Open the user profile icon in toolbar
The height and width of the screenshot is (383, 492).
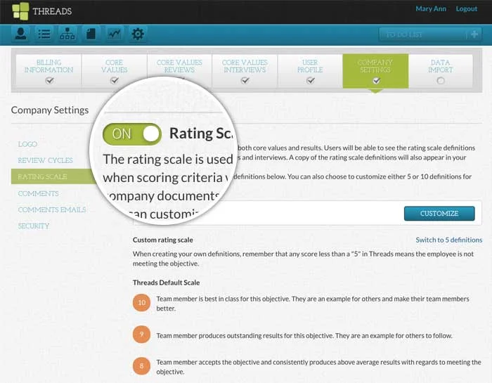pos(20,34)
